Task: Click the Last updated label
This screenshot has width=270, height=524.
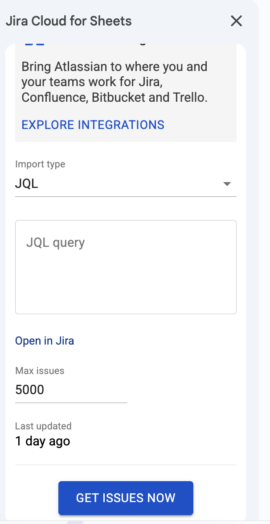Action: click(43, 426)
